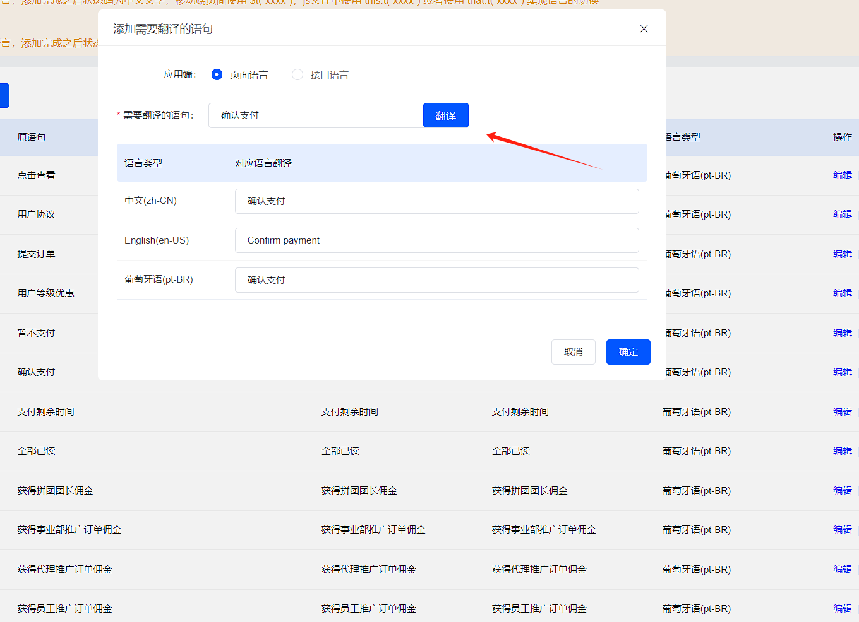Image resolution: width=859 pixels, height=622 pixels.
Task: Select the 页面语言 radio option
Action: point(217,74)
